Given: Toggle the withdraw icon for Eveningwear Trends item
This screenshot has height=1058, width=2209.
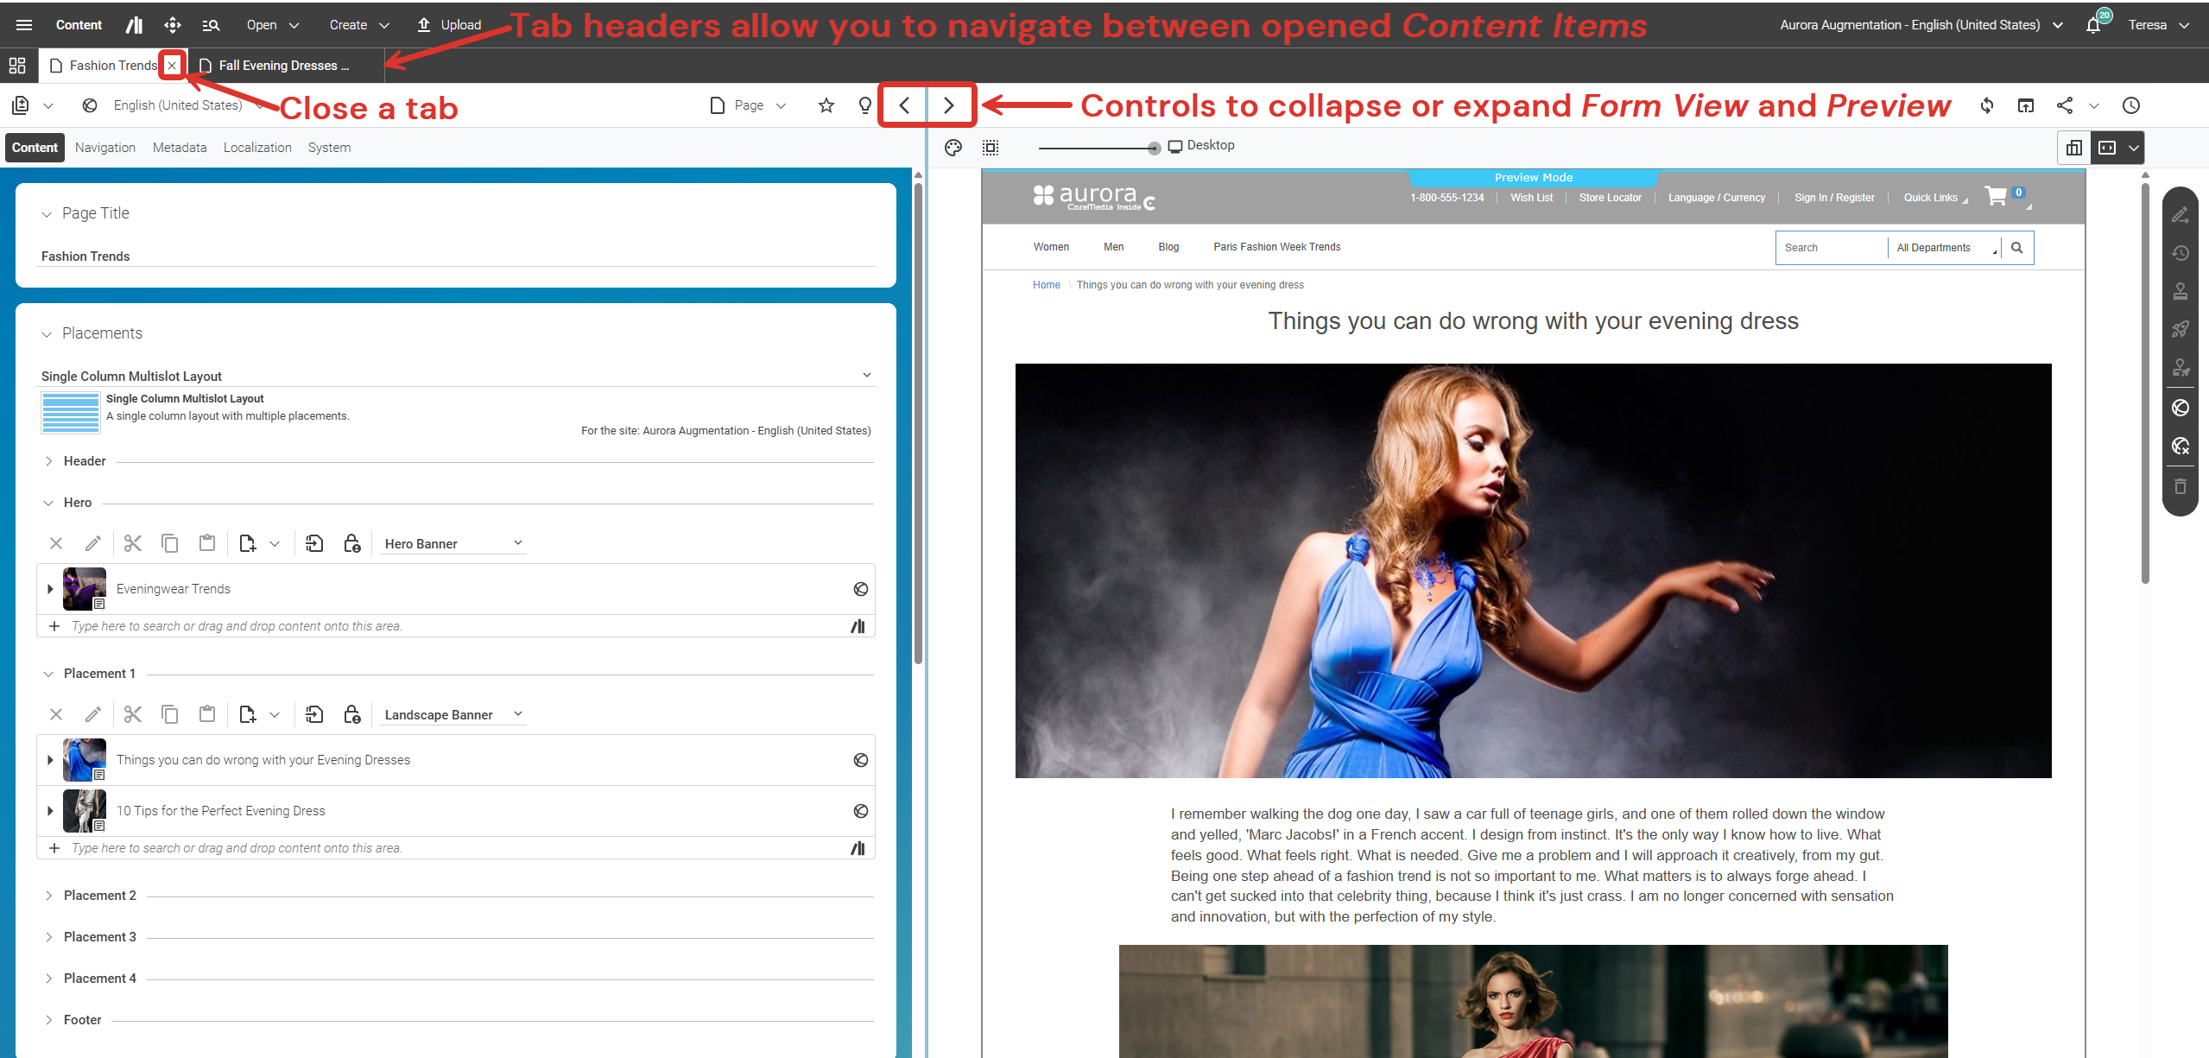Looking at the screenshot, I should click(860, 588).
